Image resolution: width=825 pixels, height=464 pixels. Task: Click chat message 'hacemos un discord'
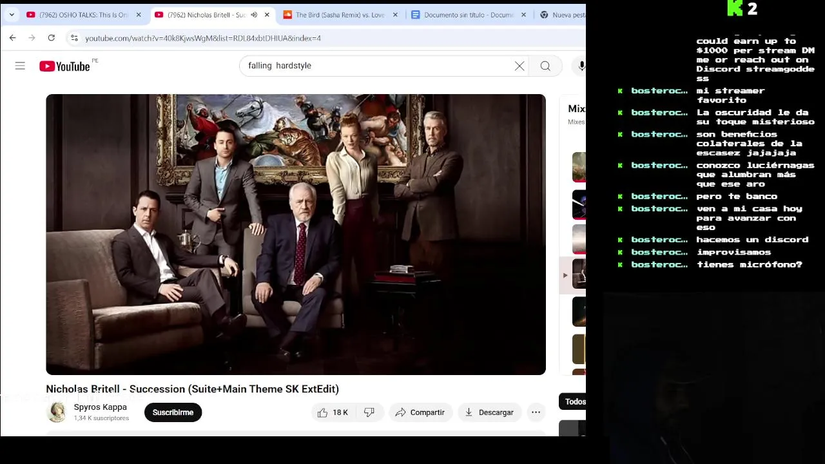pyautogui.click(x=752, y=240)
